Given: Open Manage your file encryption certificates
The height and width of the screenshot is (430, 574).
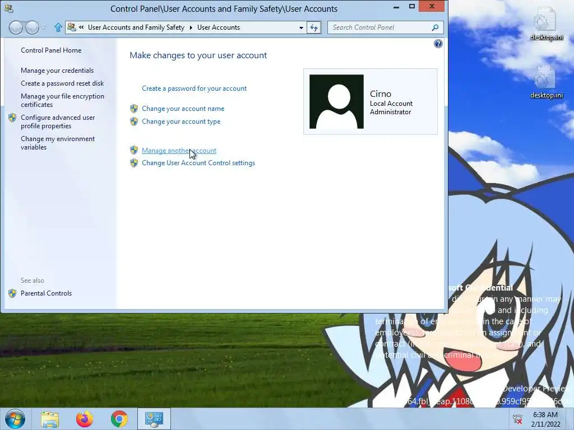Looking at the screenshot, I should (62, 101).
